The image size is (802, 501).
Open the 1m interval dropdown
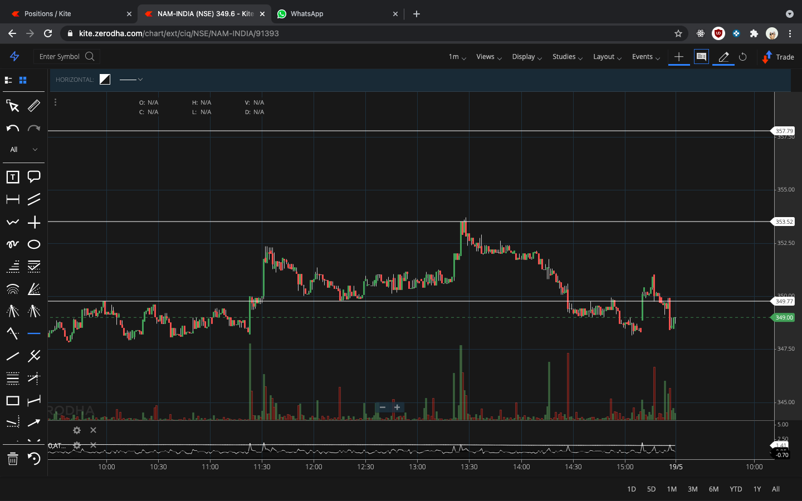pyautogui.click(x=456, y=57)
